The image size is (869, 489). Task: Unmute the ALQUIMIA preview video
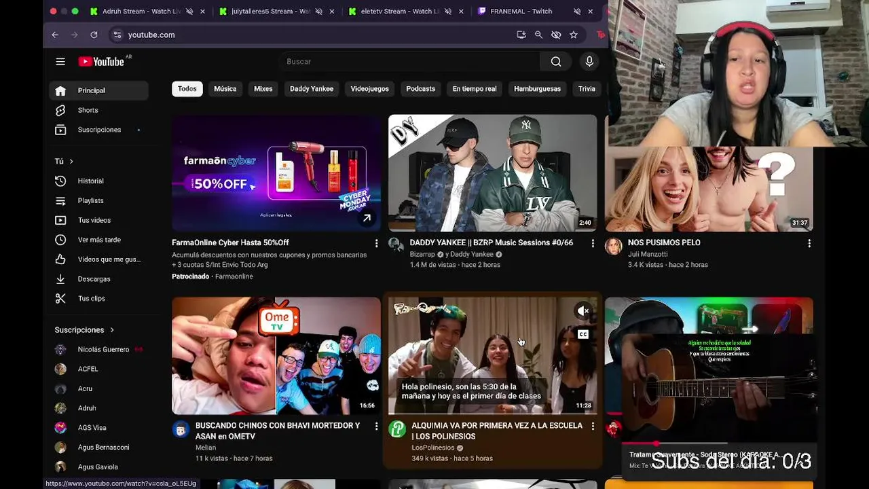(x=583, y=311)
